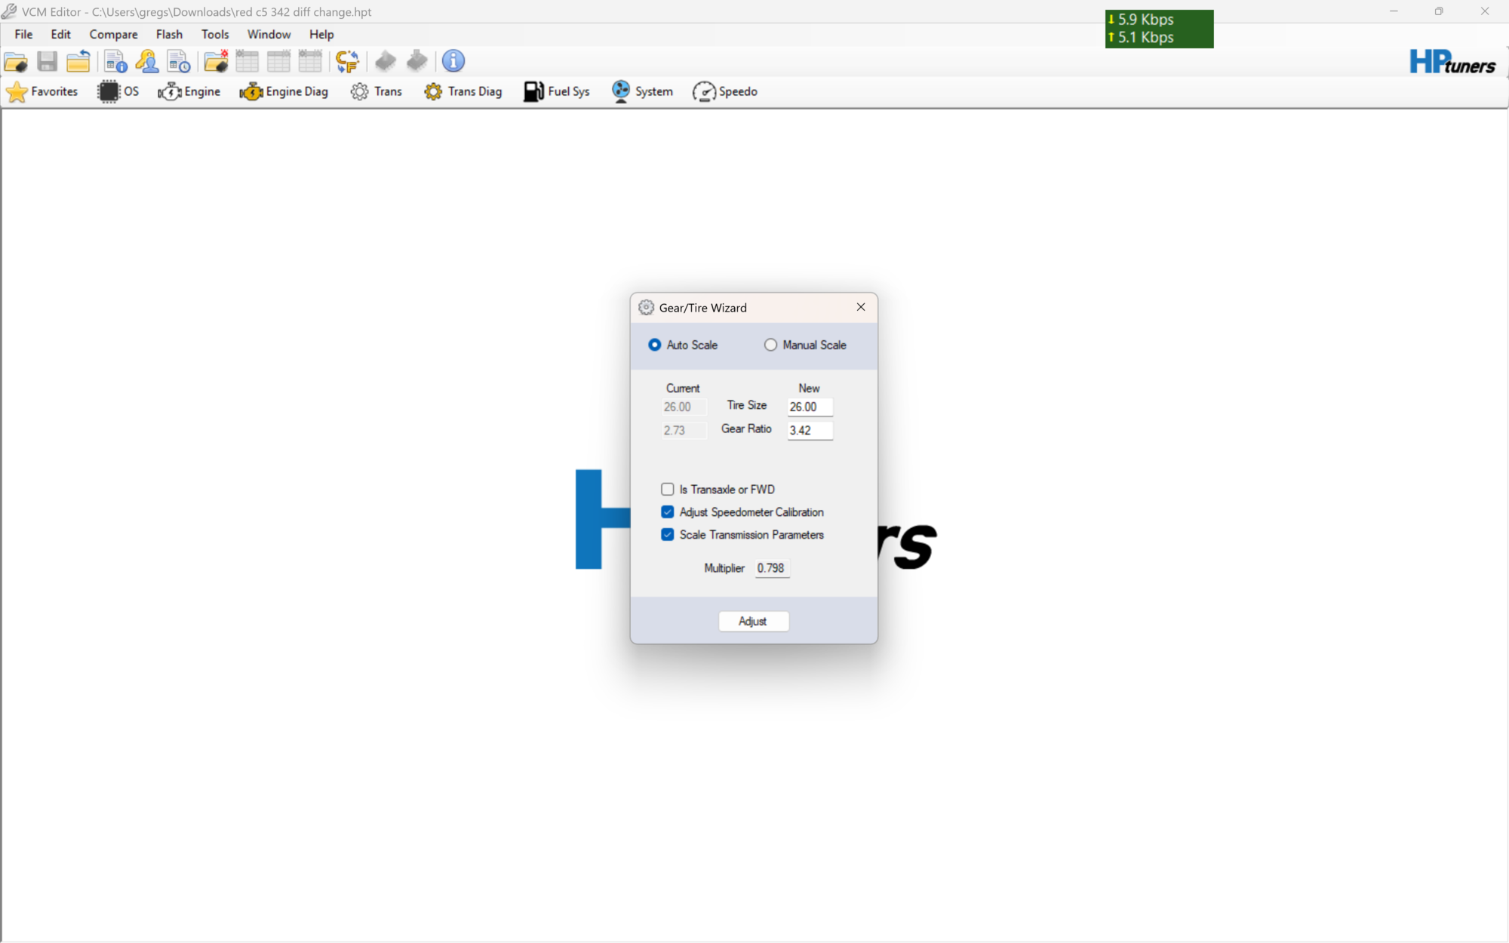The image size is (1509, 943).
Task: Uncheck Scale Transmission Parameters
Action: pos(667,534)
